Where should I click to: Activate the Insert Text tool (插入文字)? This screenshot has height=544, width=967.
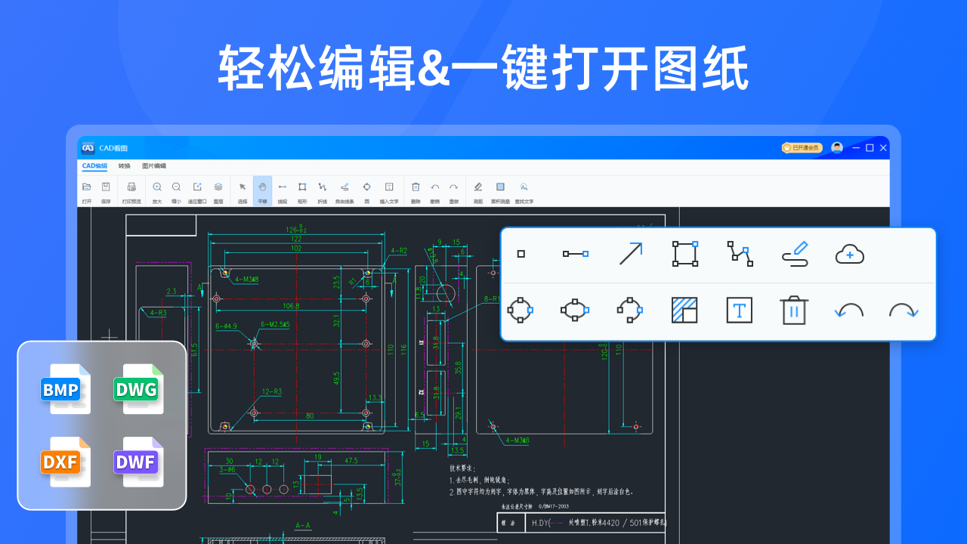389,190
